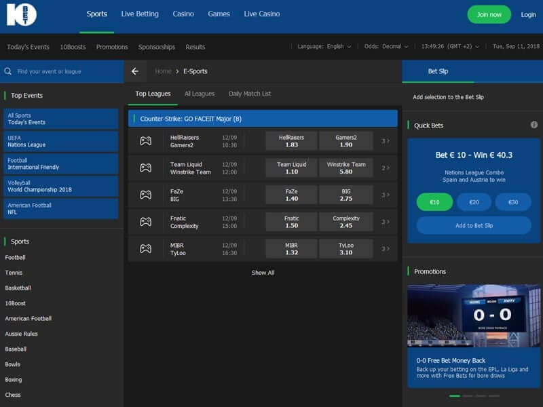Open the Live Casino tab
This screenshot has height=407, width=543.
pos(262,14)
